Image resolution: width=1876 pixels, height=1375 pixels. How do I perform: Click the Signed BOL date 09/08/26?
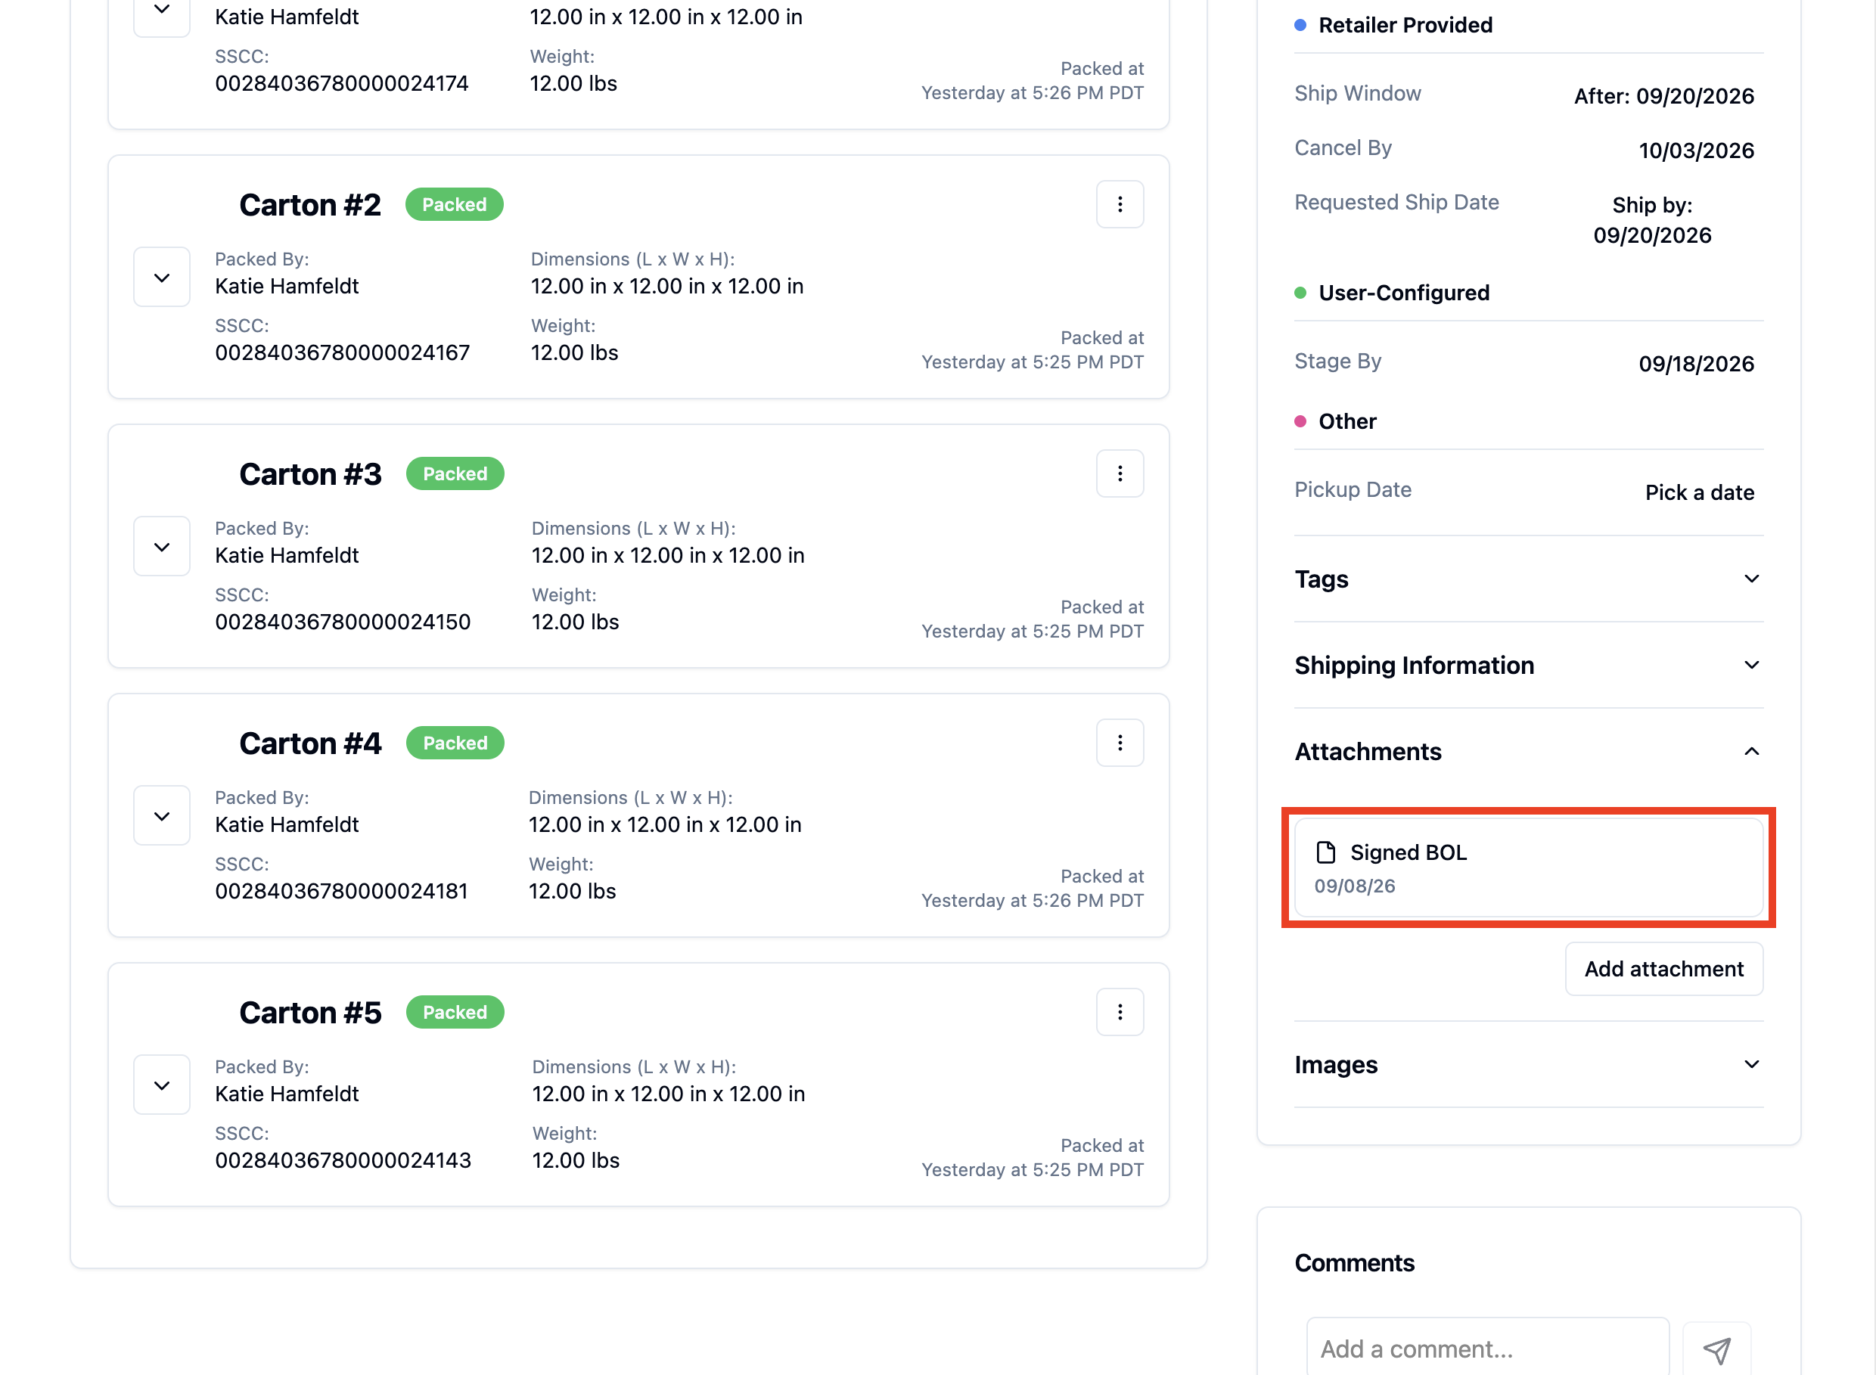pyautogui.click(x=1354, y=886)
